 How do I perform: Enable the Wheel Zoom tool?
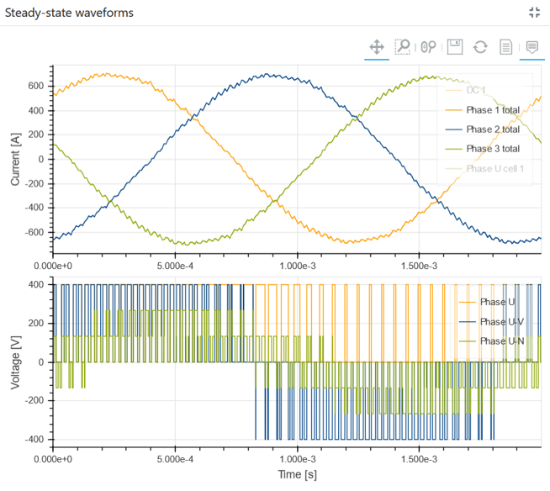pyautogui.click(x=429, y=46)
